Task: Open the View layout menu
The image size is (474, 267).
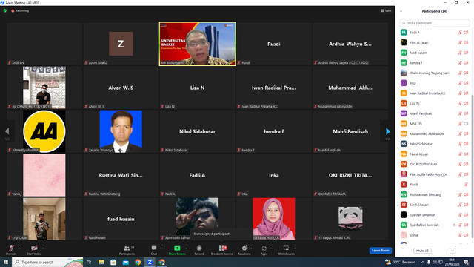Action: (386, 10)
